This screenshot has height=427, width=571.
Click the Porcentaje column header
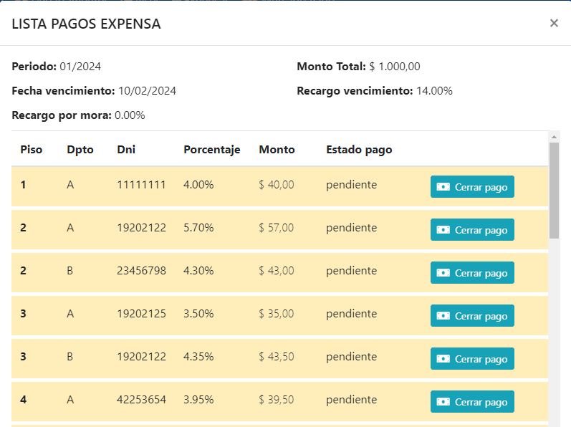click(212, 150)
